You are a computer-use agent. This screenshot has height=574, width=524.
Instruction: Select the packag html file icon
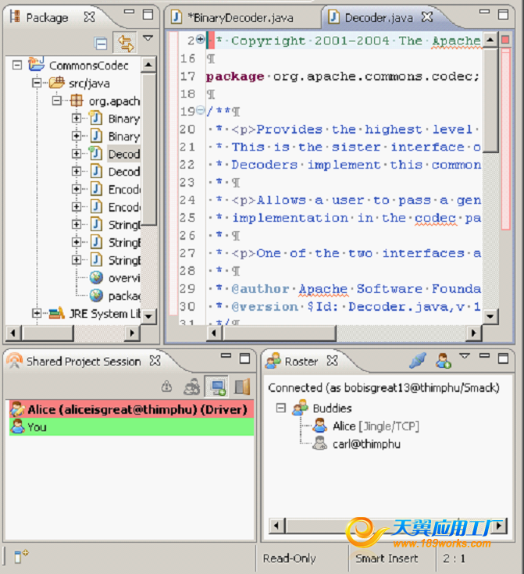pos(96,295)
